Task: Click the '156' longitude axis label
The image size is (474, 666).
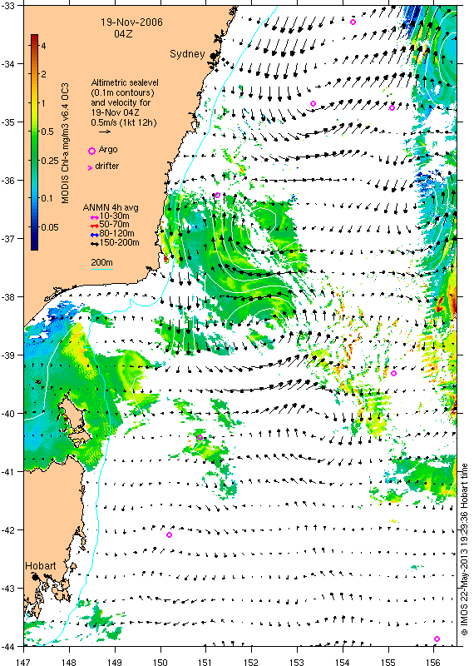Action: 433,661
